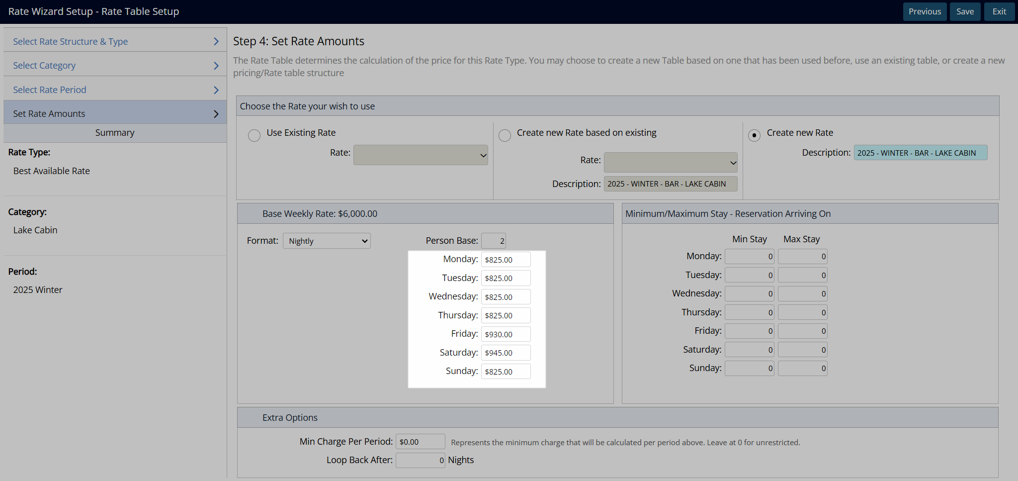Click Friday Max Stay field

[x=802, y=331]
